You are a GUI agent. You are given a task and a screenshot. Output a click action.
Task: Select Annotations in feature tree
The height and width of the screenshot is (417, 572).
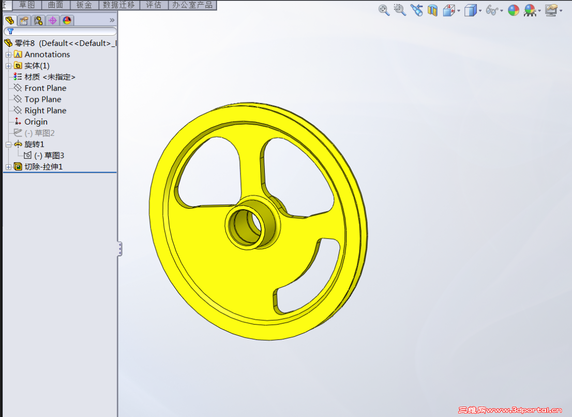coord(47,54)
